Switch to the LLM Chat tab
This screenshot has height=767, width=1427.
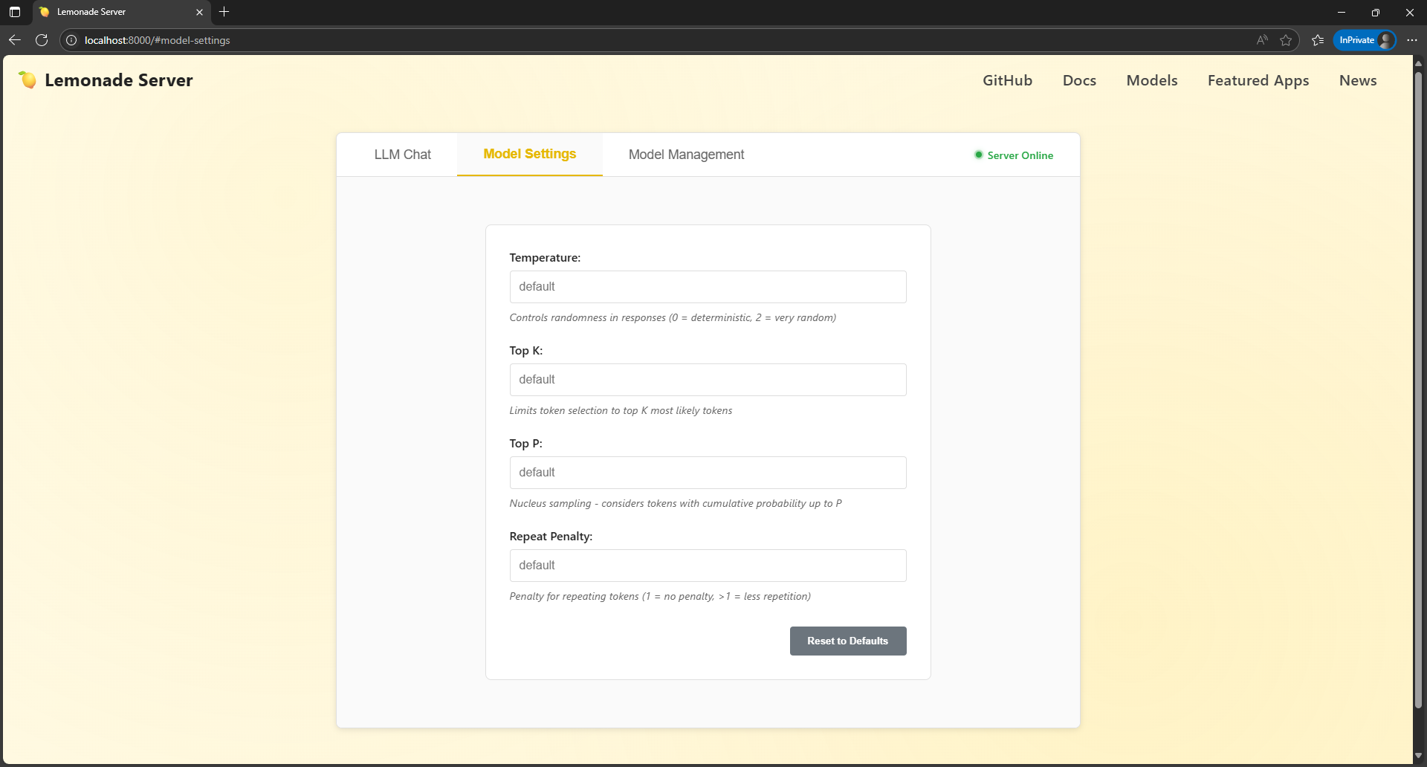point(402,155)
